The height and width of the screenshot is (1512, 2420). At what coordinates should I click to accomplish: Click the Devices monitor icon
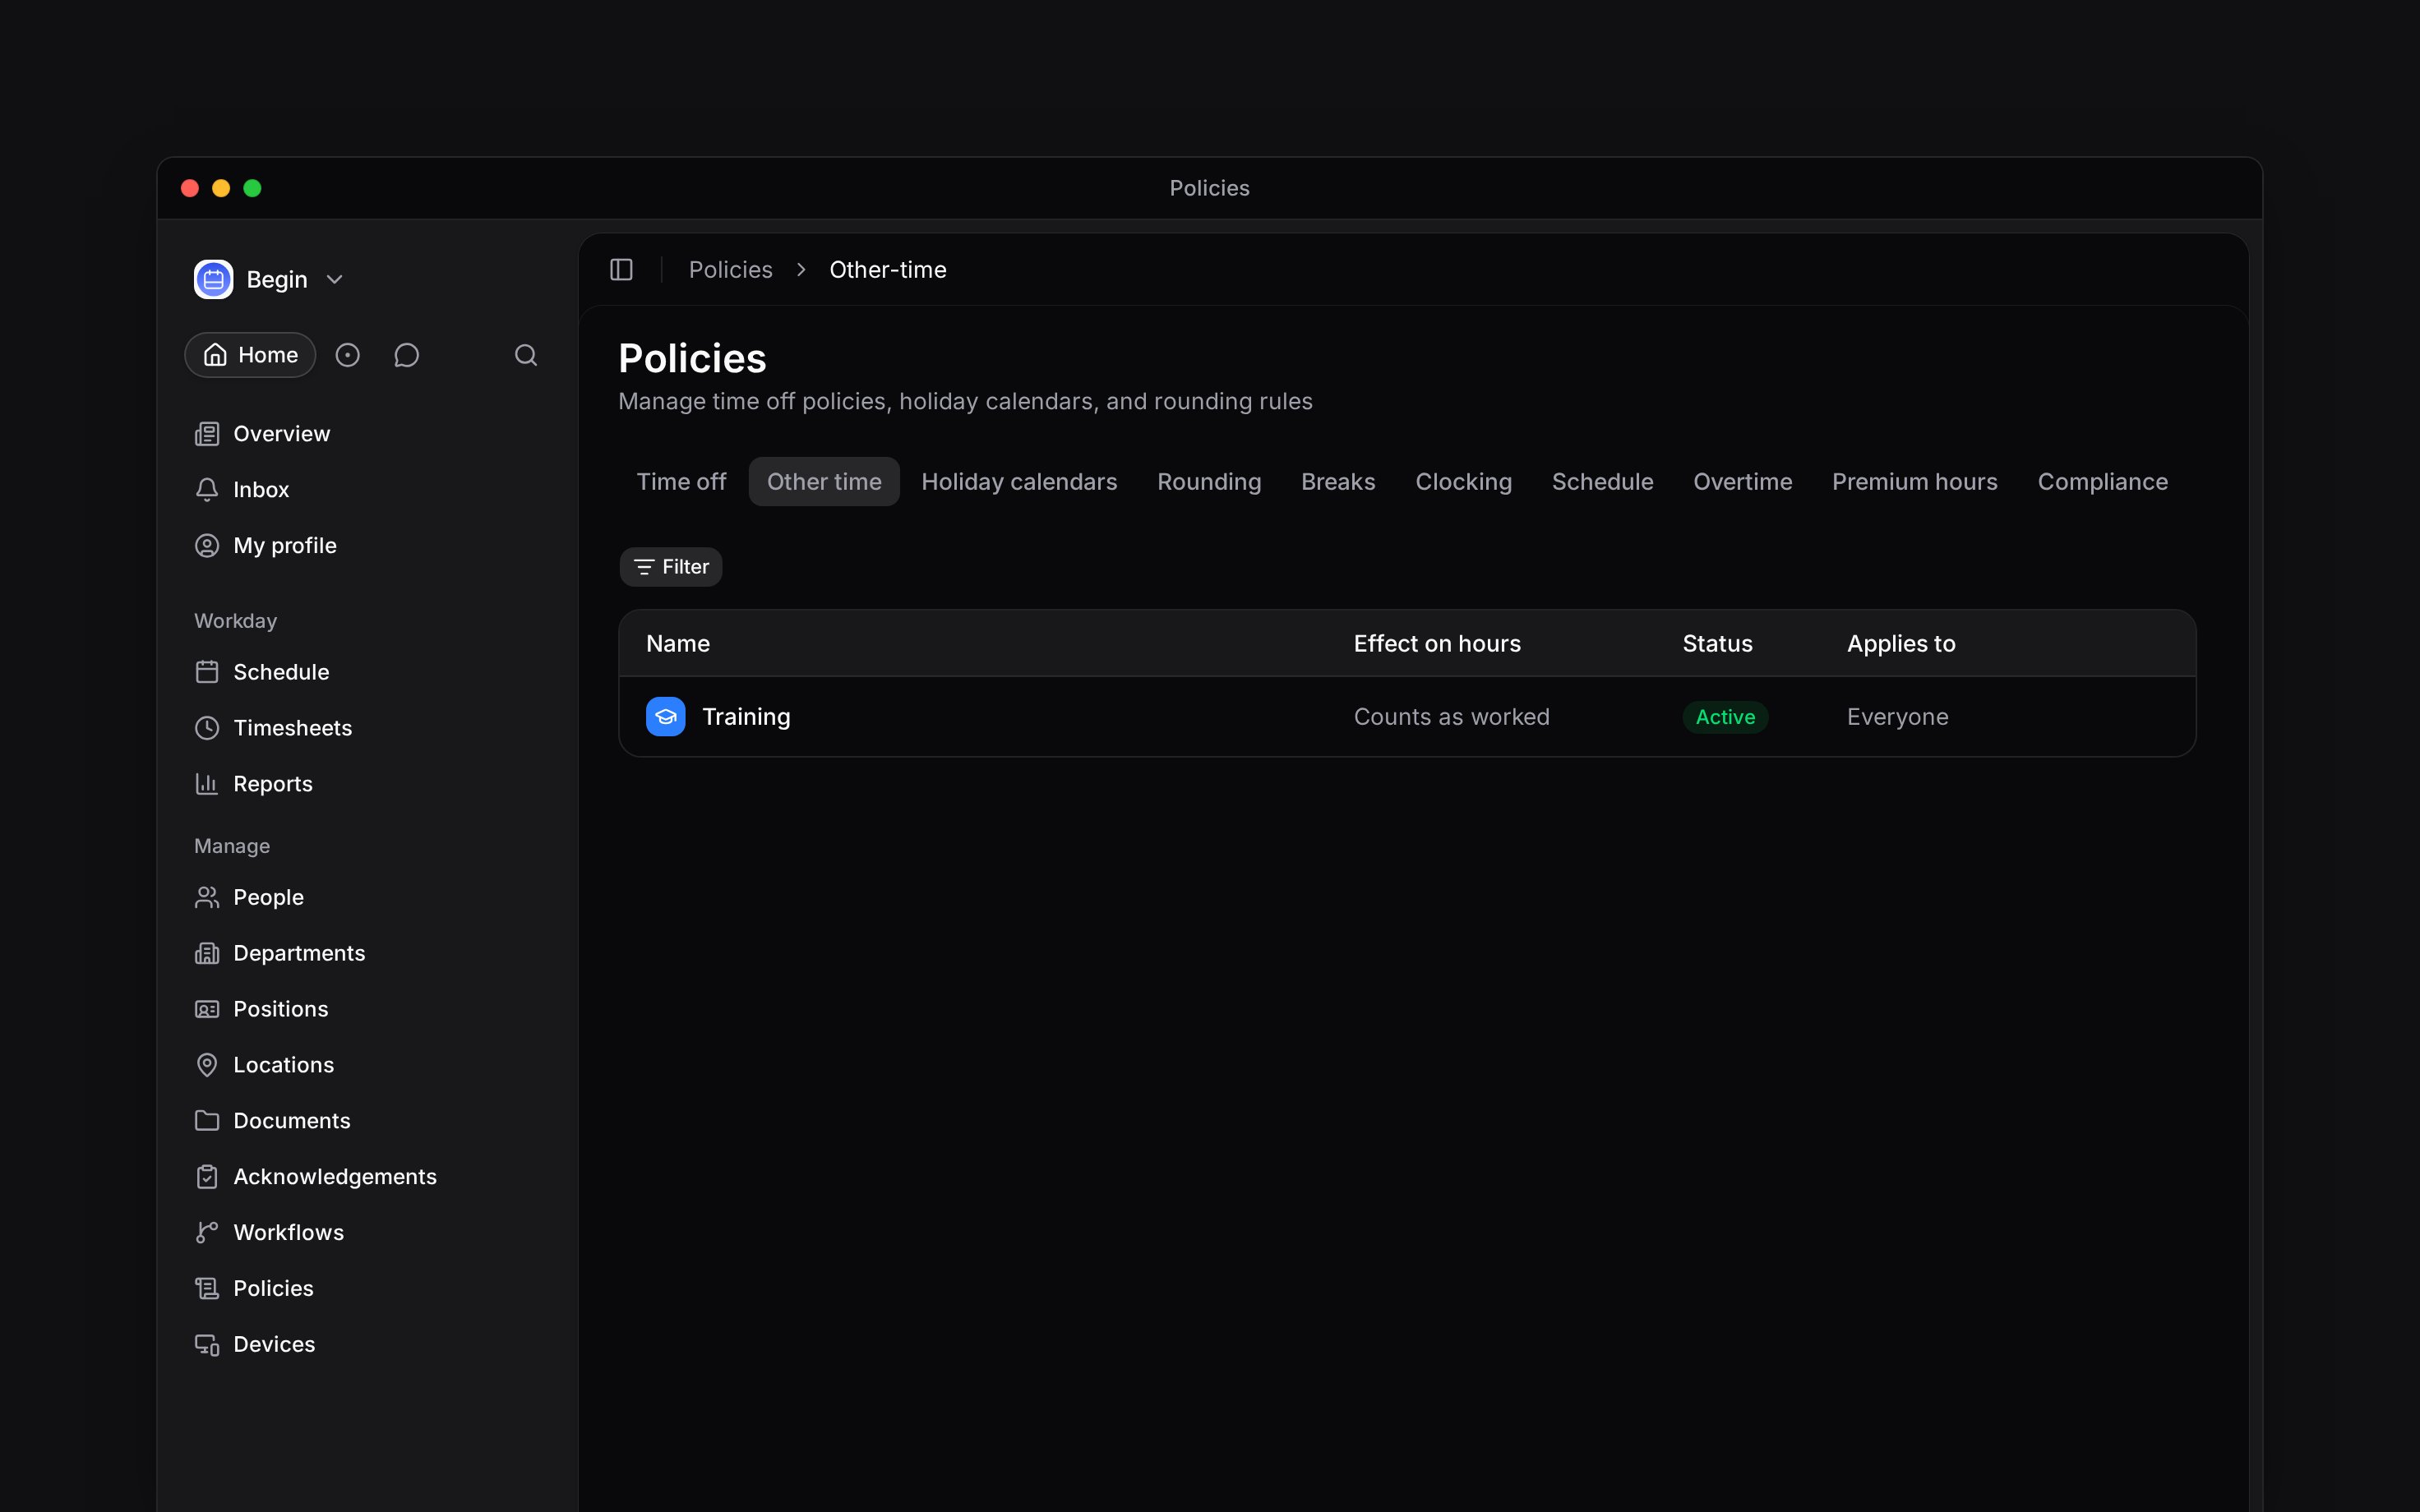pos(207,1345)
